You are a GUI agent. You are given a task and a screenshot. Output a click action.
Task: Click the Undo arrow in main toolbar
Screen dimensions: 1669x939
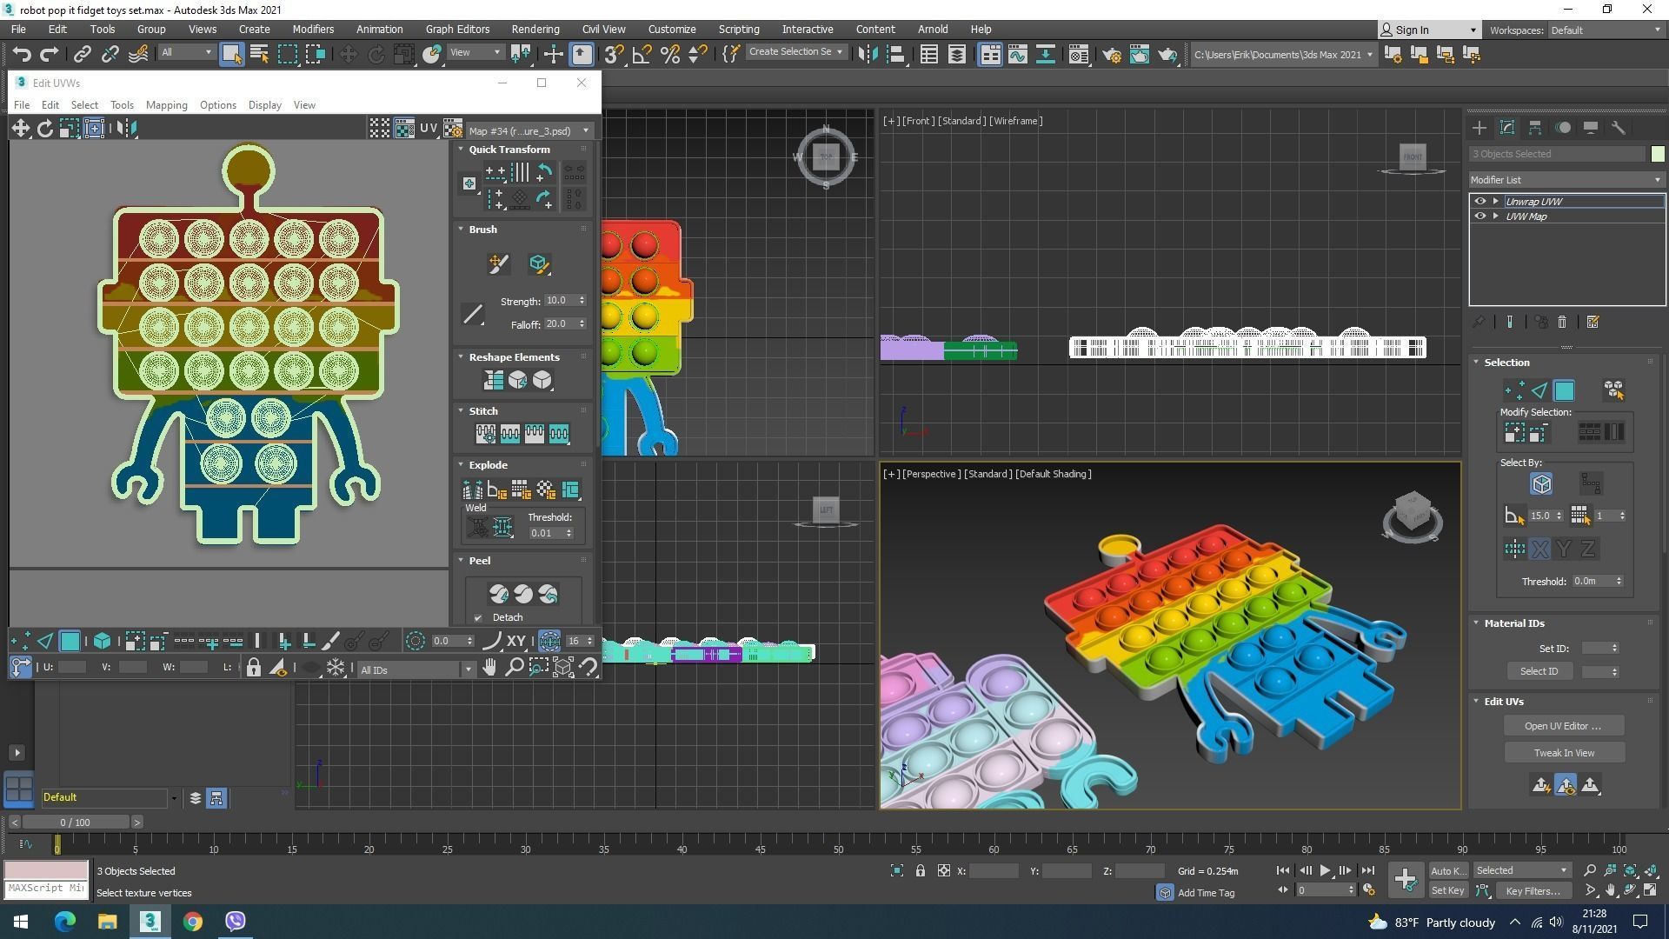(x=22, y=55)
